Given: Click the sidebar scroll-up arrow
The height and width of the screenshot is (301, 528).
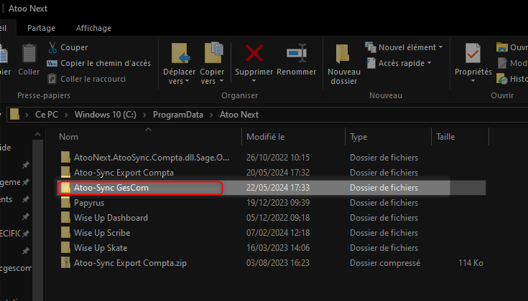Looking at the screenshot, I should (x=37, y=135).
